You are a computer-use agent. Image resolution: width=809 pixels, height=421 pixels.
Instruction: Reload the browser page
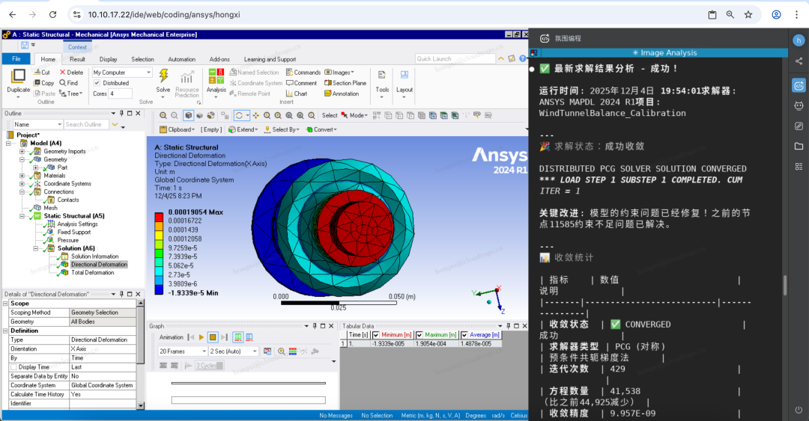point(52,14)
